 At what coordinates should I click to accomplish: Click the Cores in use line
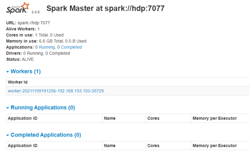point(35,35)
